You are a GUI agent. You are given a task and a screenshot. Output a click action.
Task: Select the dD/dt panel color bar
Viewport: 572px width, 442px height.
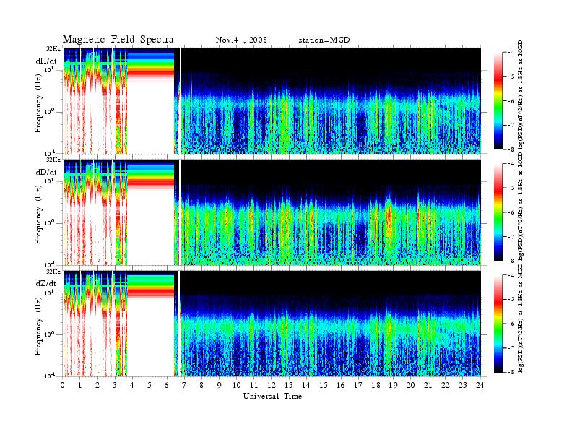pyautogui.click(x=498, y=212)
